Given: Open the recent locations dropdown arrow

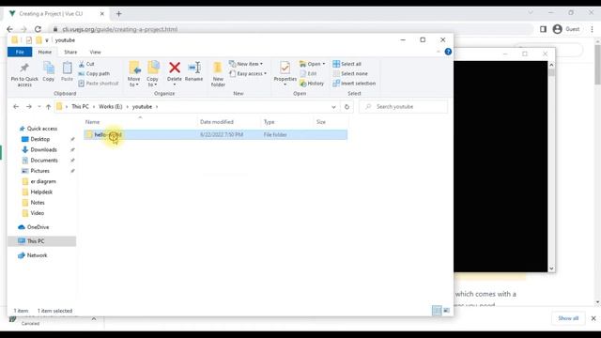Looking at the screenshot, I should coord(39,106).
